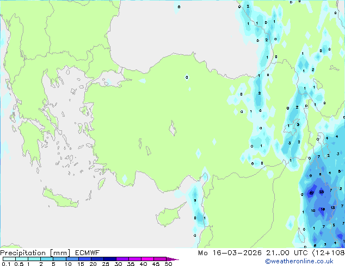Click the 25–30 mm dark blue swatch
345x266 pixels.
[x=110, y=259]
